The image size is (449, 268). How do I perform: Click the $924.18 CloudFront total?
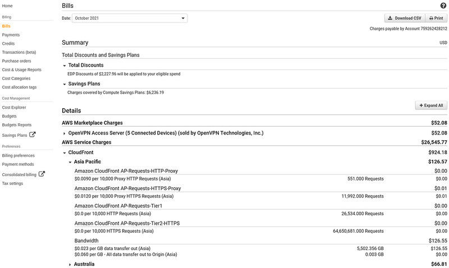click(x=438, y=153)
